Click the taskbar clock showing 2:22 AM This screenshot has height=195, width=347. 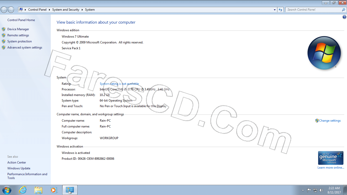pos(334,190)
